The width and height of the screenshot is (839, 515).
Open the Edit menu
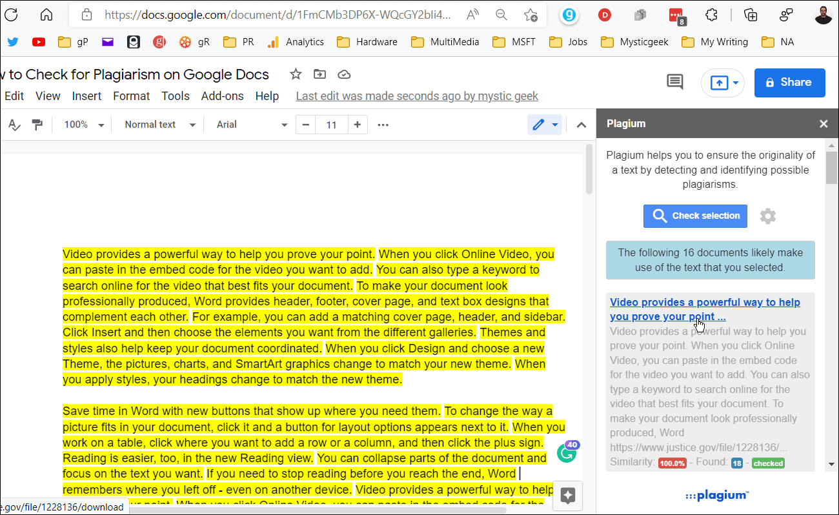tap(14, 96)
